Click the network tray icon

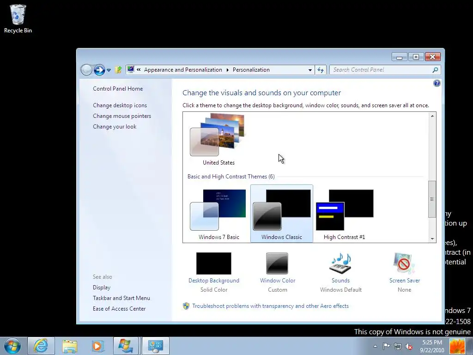point(398,346)
